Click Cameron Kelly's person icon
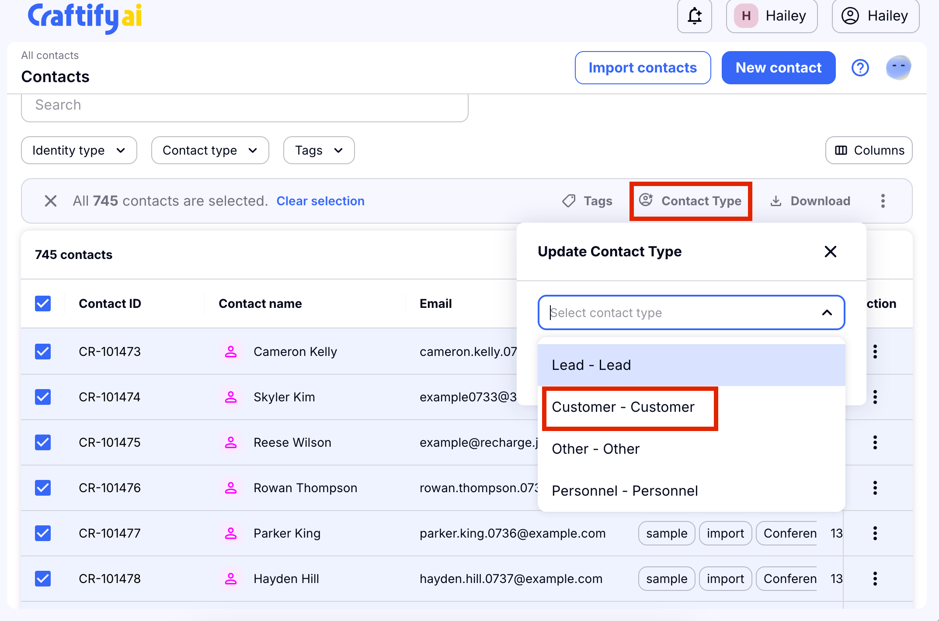The image size is (939, 621). click(230, 352)
